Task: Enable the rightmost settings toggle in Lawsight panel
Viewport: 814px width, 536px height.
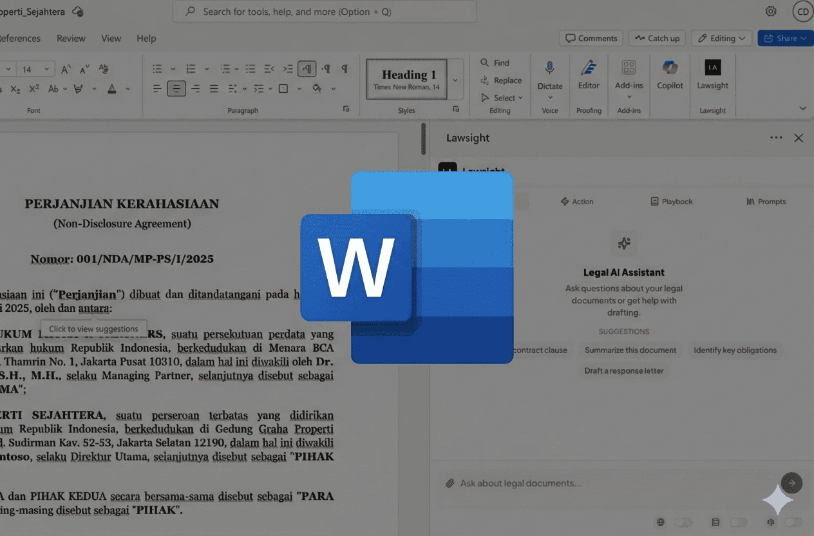Action: [x=793, y=522]
